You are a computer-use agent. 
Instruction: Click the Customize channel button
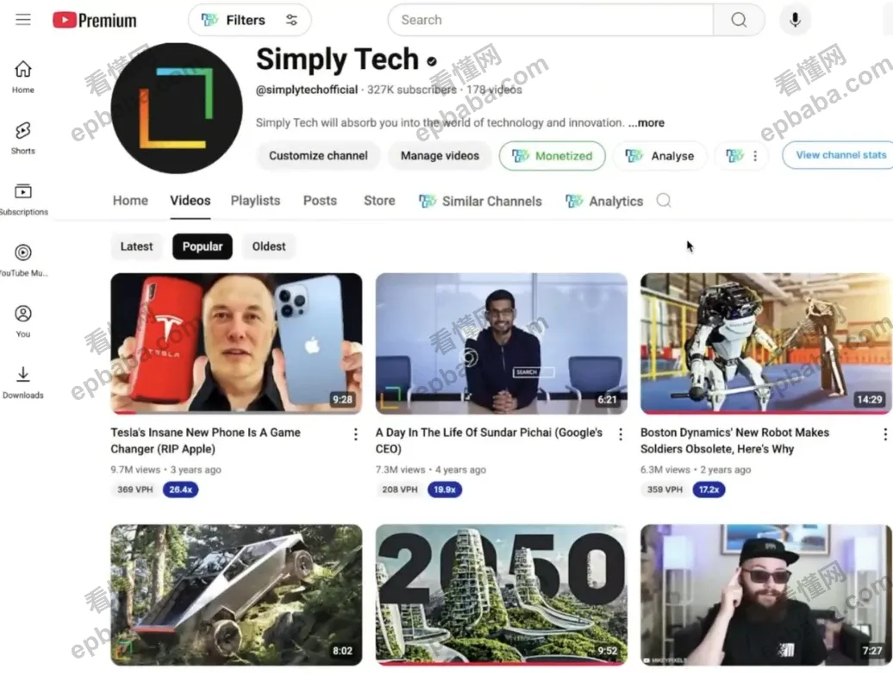pyautogui.click(x=318, y=155)
